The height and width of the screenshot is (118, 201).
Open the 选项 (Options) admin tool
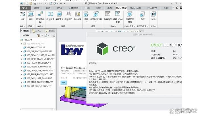142,14
